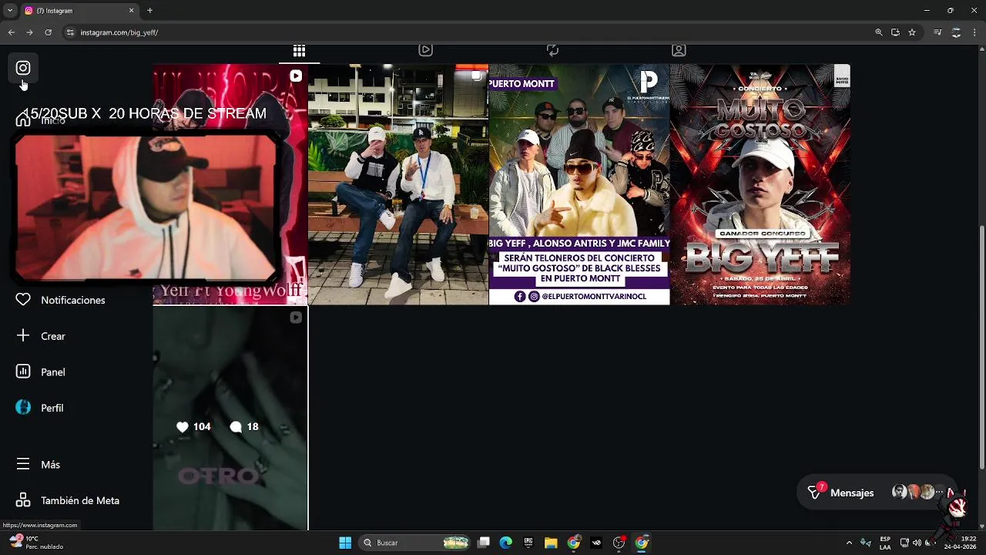Click the 104 likes heart icon

pos(183,426)
